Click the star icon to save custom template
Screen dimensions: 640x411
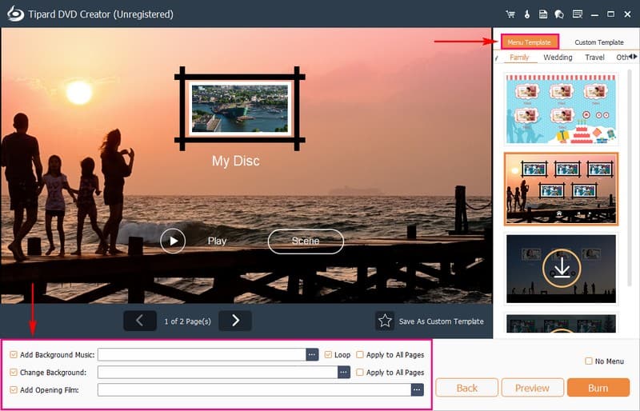tap(385, 321)
